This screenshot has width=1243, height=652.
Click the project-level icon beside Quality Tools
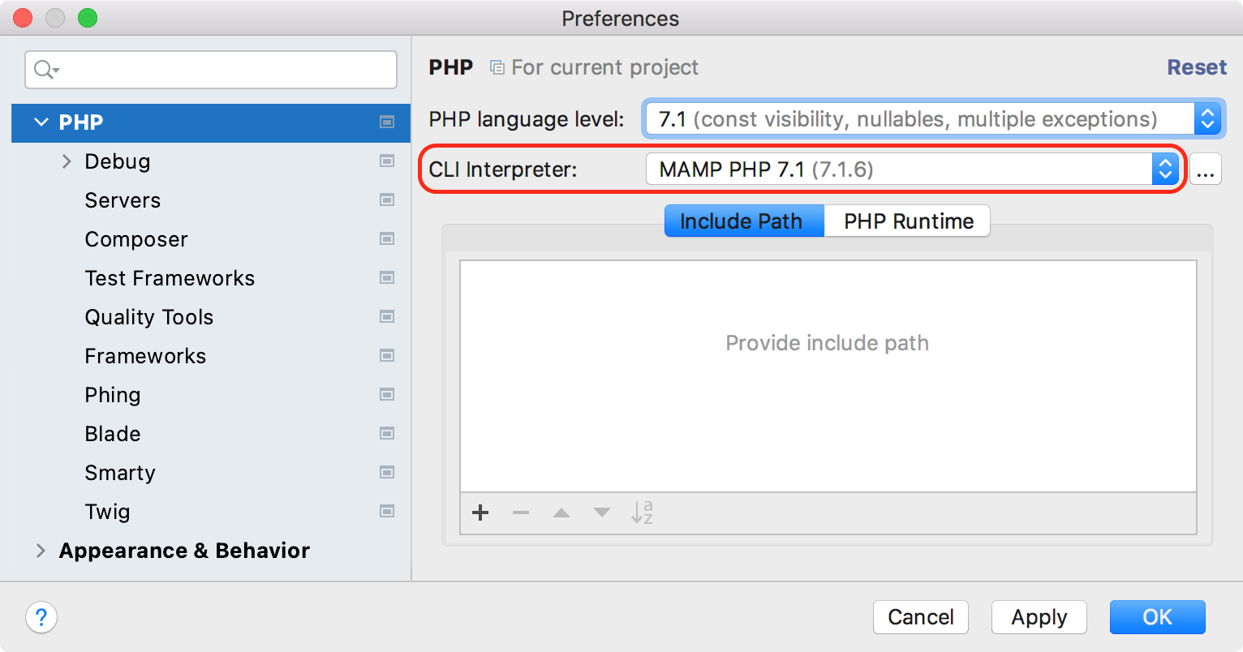(387, 317)
